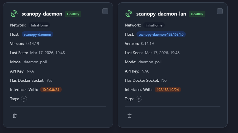Screen dimensions: 238x133
Task: Select the scanopy-daemon-lan card checkbox
Action: (220, 11)
